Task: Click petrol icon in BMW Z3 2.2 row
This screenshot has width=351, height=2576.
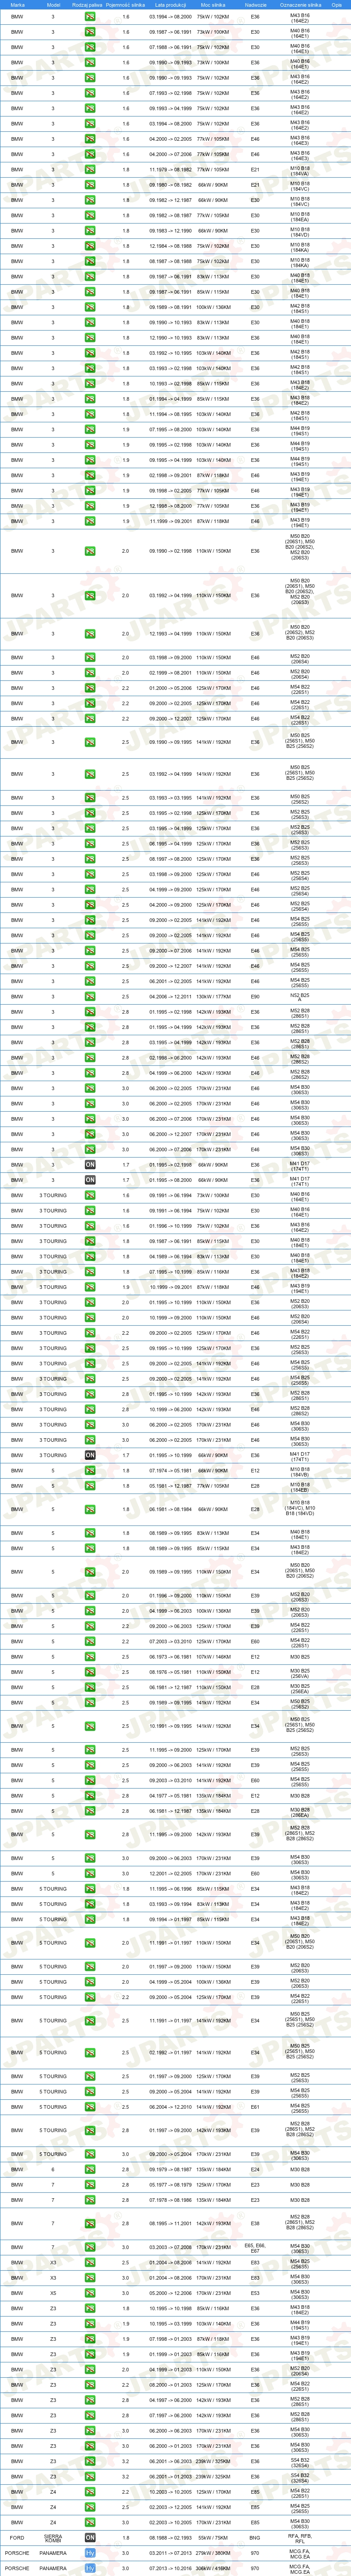Action: pyautogui.click(x=90, y=2384)
